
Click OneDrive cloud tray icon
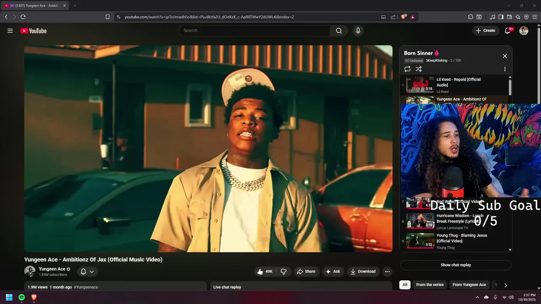point(486,297)
